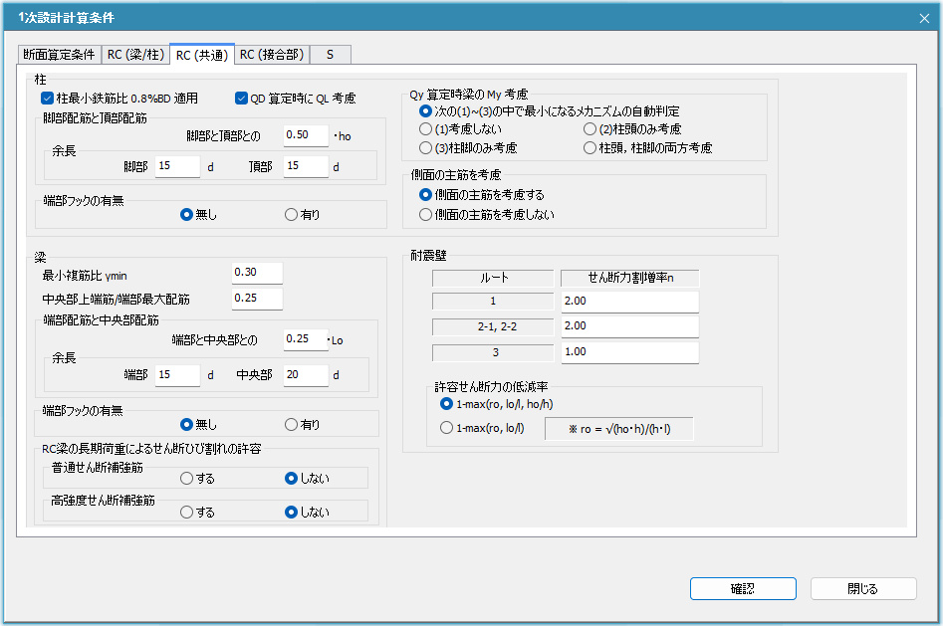Click the ルート cell labeled 1

pos(493,302)
